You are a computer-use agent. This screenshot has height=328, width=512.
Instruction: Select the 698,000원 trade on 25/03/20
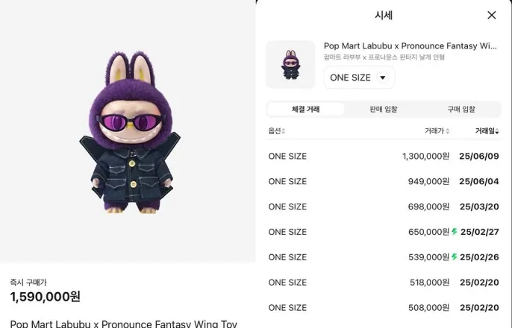click(x=384, y=206)
